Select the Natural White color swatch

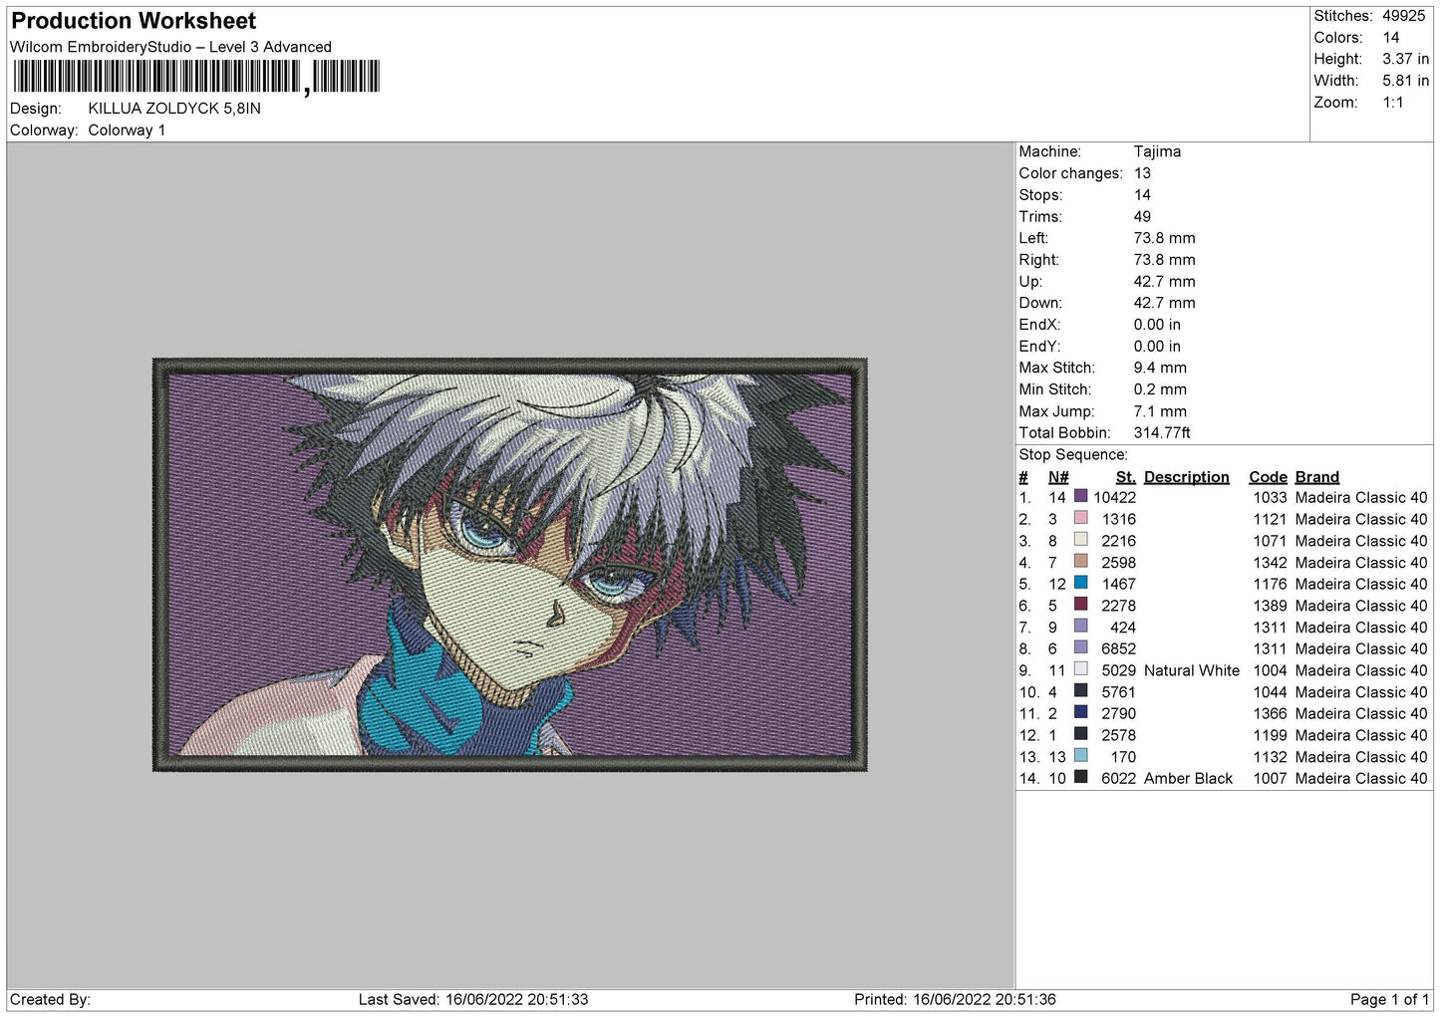pyautogui.click(x=1080, y=670)
